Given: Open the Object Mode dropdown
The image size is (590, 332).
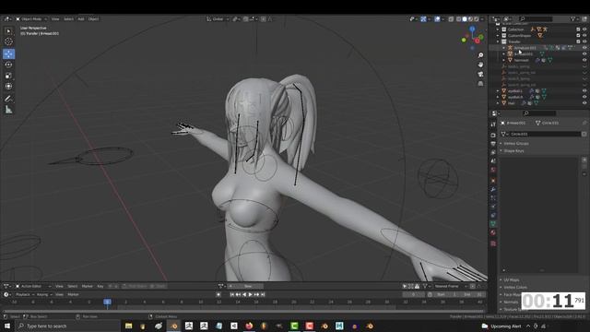Looking at the screenshot, I should [x=31, y=18].
